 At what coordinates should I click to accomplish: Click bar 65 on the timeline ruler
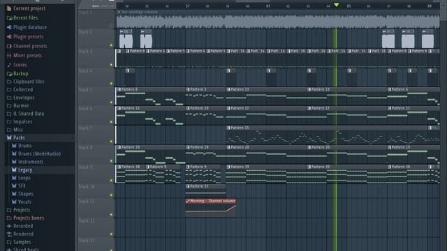pos(349,6)
